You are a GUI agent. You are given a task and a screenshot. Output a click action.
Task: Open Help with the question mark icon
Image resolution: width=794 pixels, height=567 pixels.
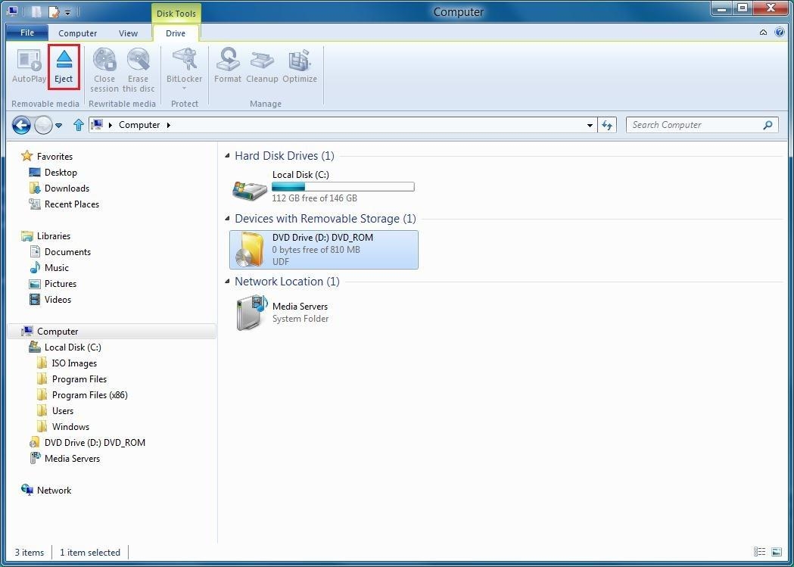(x=780, y=33)
